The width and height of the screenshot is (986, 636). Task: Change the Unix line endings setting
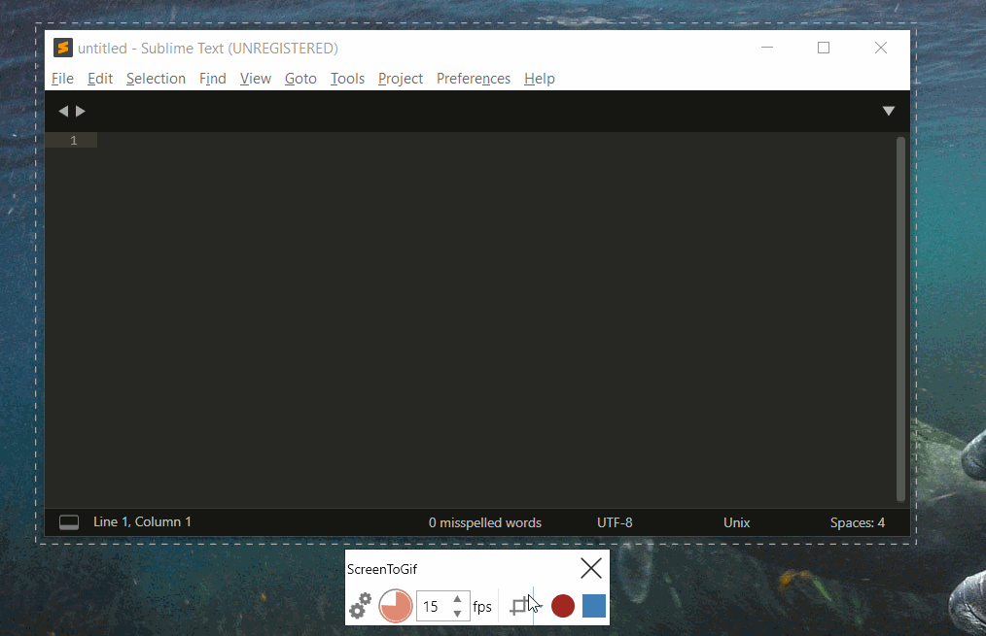tap(736, 522)
